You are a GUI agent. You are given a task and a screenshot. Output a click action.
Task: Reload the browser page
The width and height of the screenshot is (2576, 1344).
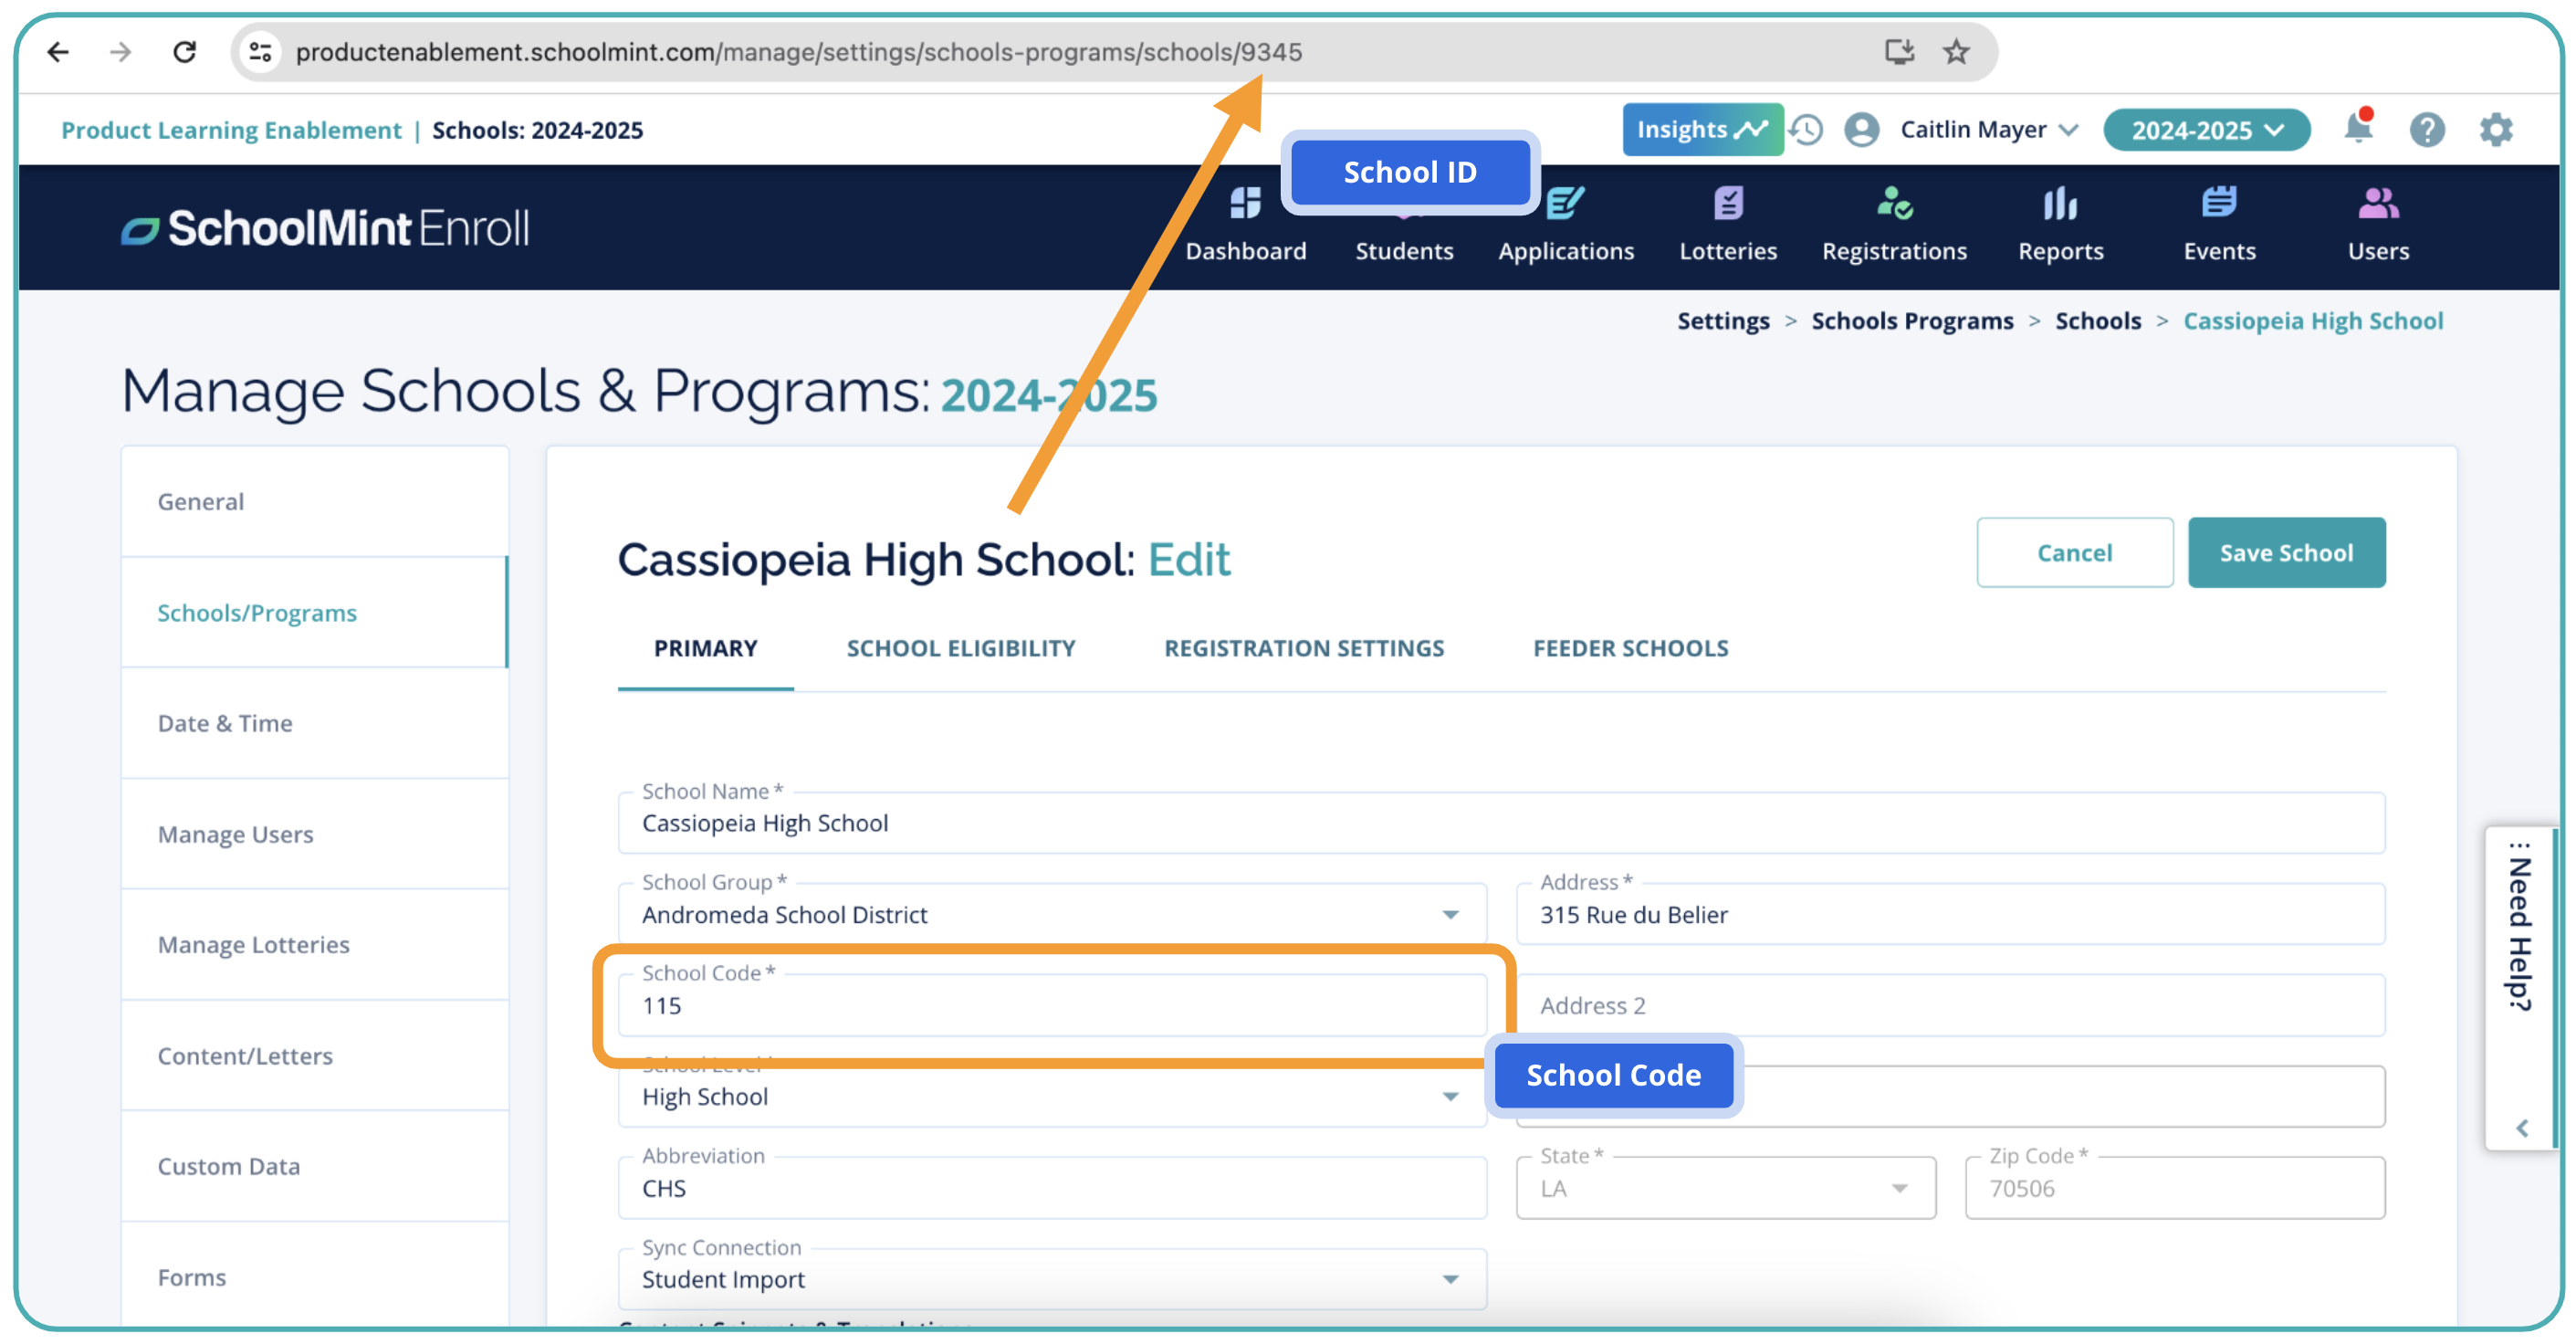[184, 52]
